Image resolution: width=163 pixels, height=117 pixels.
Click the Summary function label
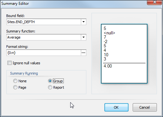pos(21,31)
